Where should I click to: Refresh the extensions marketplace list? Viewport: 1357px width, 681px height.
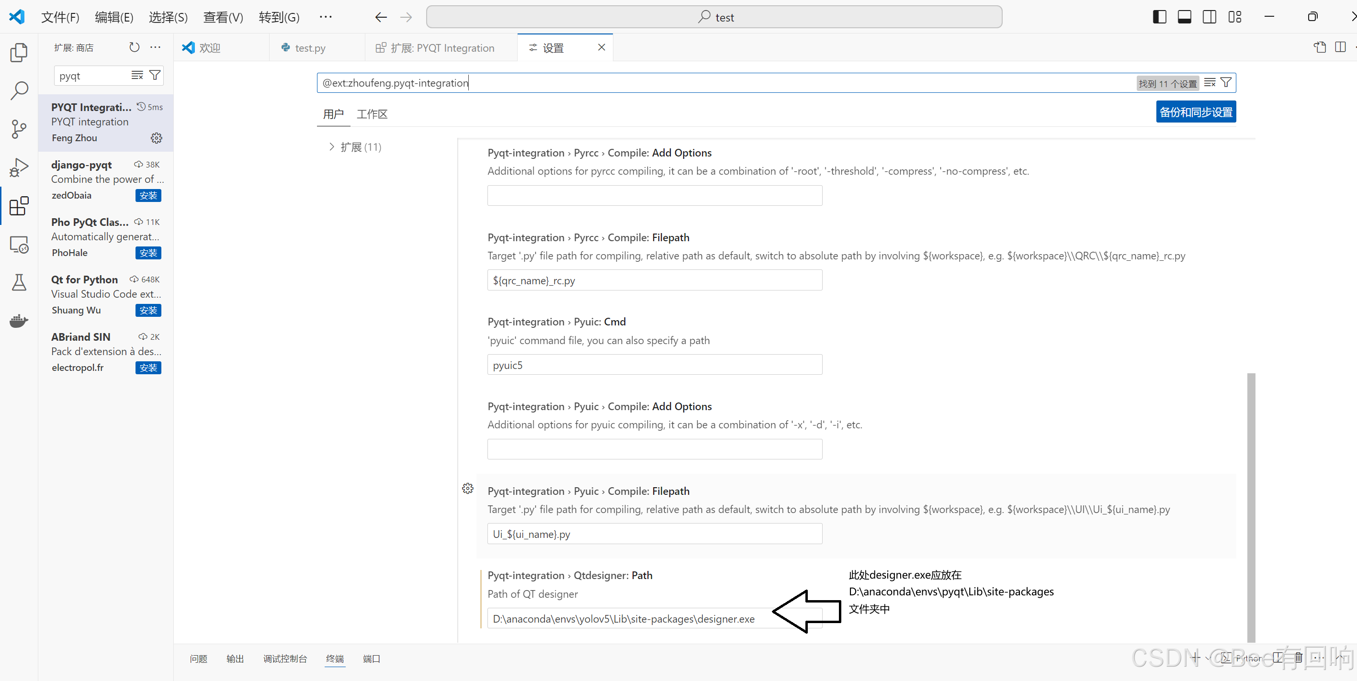pos(135,47)
